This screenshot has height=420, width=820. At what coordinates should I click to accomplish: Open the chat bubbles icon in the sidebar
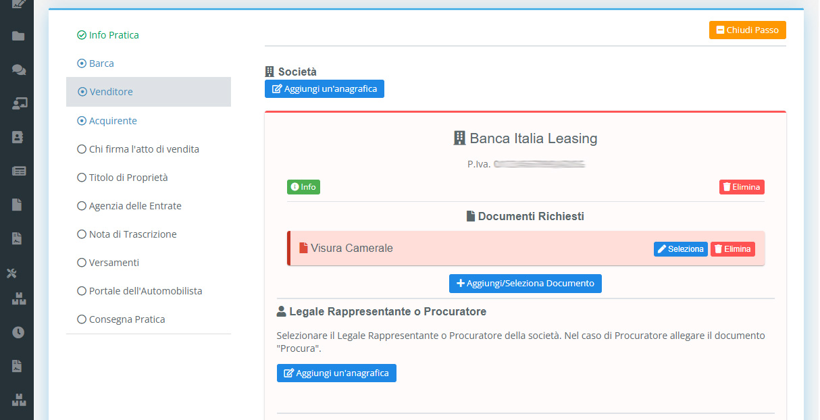point(19,70)
